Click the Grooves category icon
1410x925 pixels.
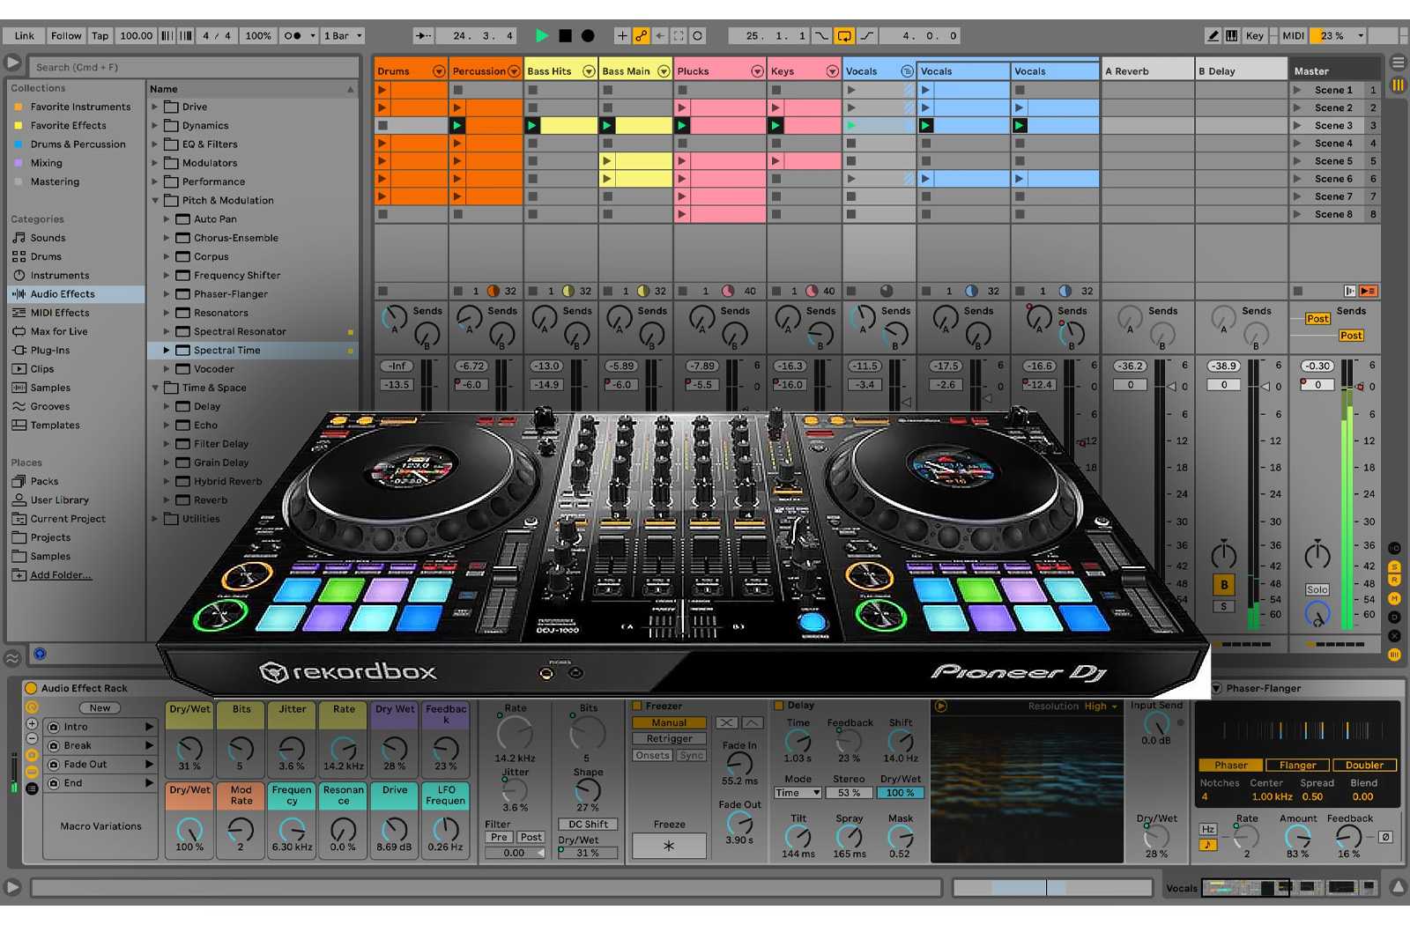19,406
